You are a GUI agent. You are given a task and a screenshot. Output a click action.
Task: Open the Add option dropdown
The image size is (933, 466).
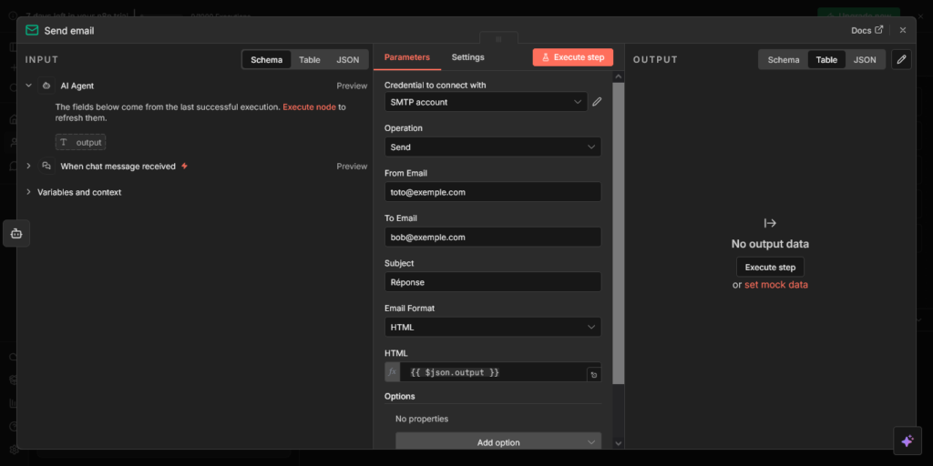point(497,442)
